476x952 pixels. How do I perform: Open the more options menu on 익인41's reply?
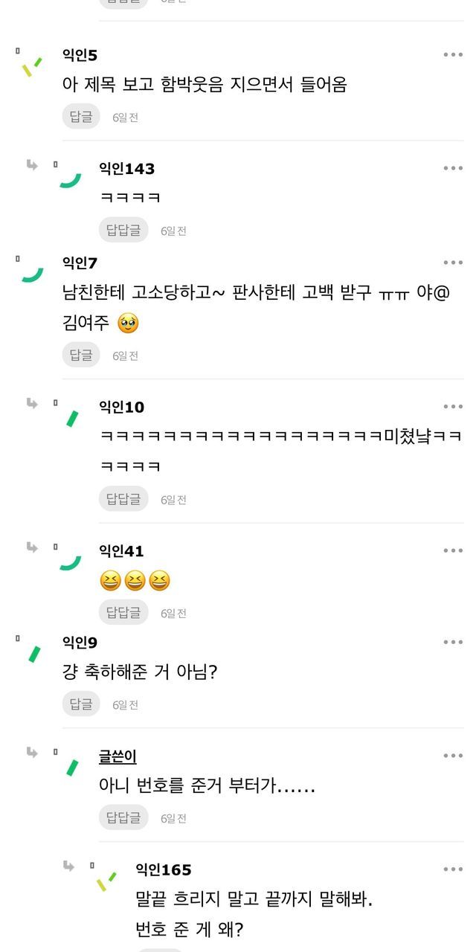point(453,550)
